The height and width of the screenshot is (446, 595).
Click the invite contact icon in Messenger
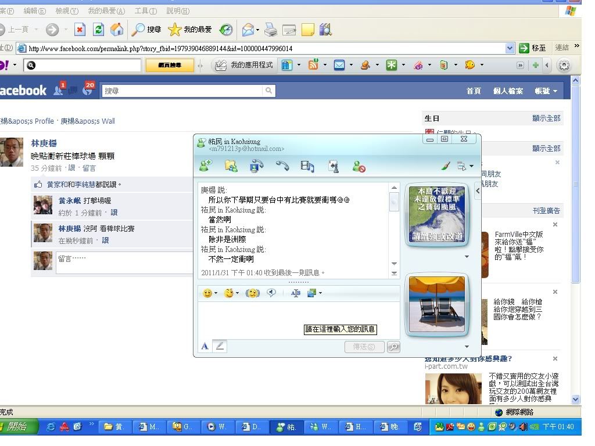point(205,167)
